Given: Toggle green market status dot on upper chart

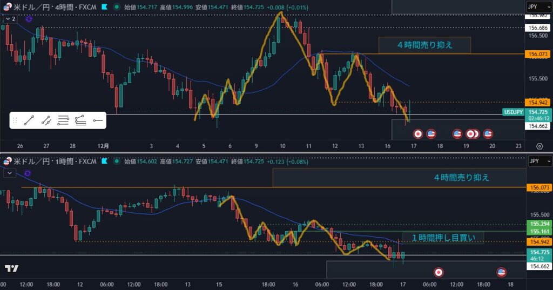Looking at the screenshot, I should (117, 7).
